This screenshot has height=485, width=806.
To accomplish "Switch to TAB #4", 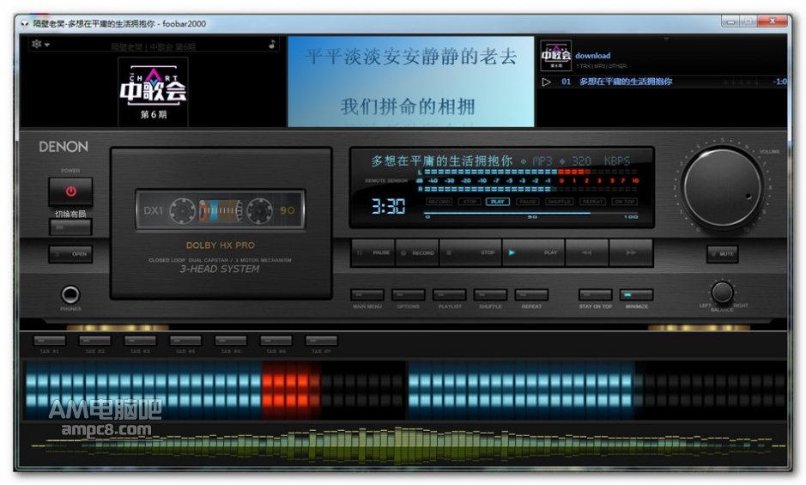I will 185,341.
